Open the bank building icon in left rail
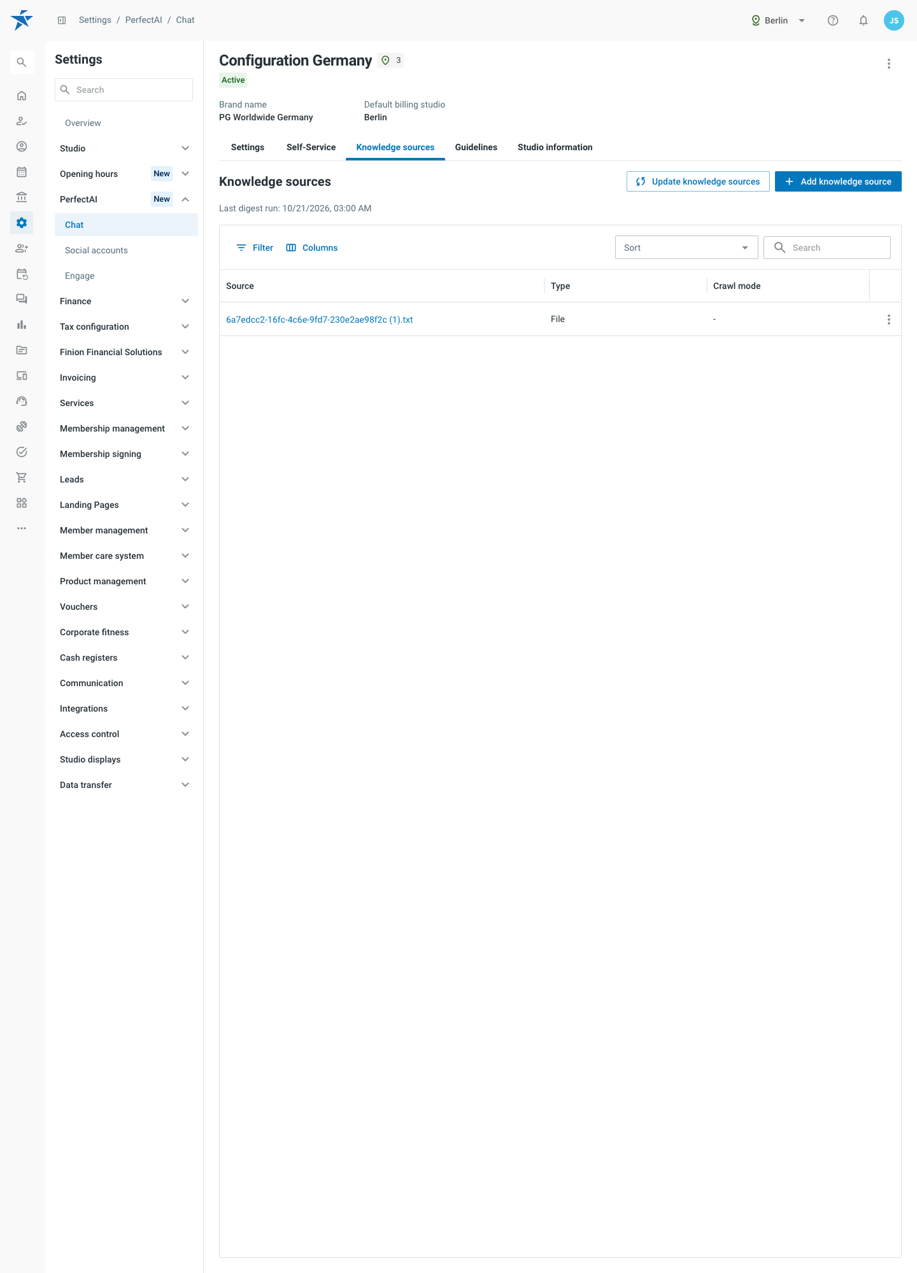Image resolution: width=917 pixels, height=1273 pixels. coord(22,197)
